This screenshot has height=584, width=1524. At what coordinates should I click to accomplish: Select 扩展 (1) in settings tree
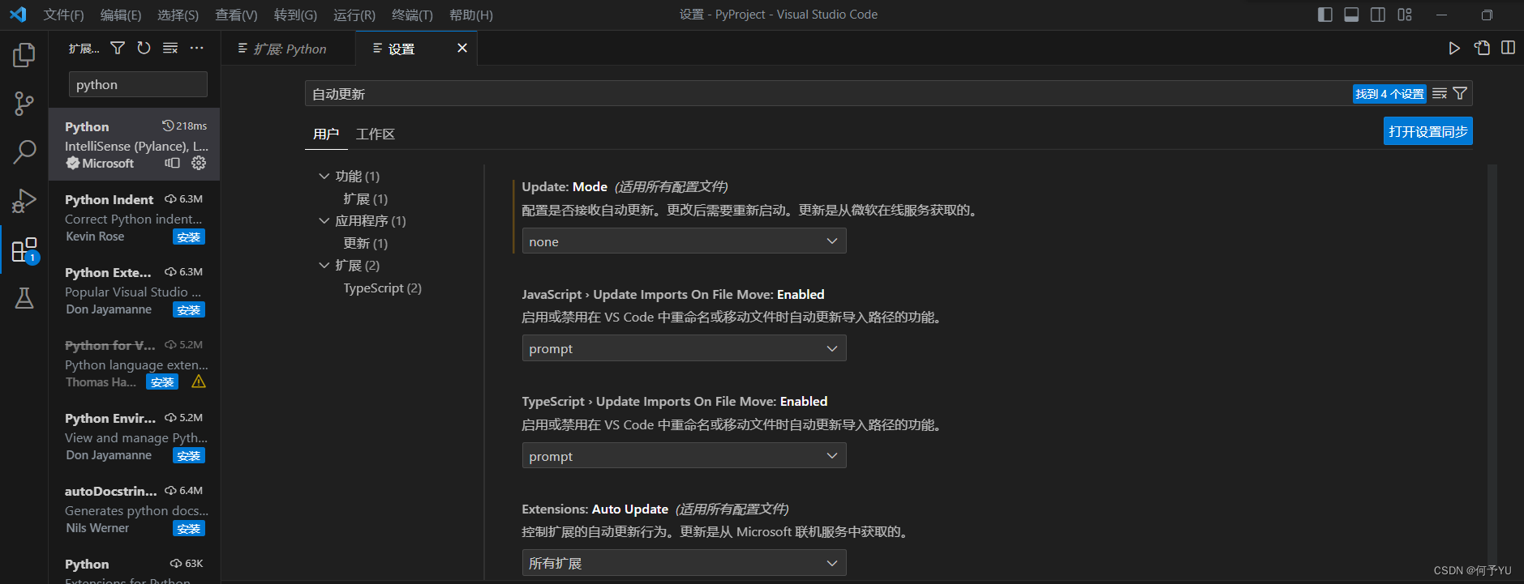(365, 198)
